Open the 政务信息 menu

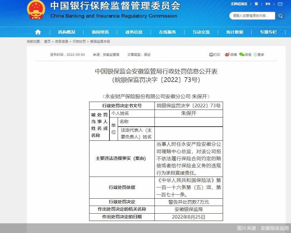tap(134, 32)
